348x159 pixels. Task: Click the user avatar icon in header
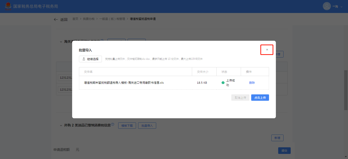(x=327, y=6)
